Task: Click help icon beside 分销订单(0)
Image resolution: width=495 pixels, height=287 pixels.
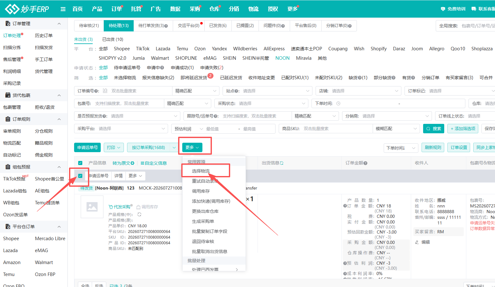Action: tap(350, 26)
